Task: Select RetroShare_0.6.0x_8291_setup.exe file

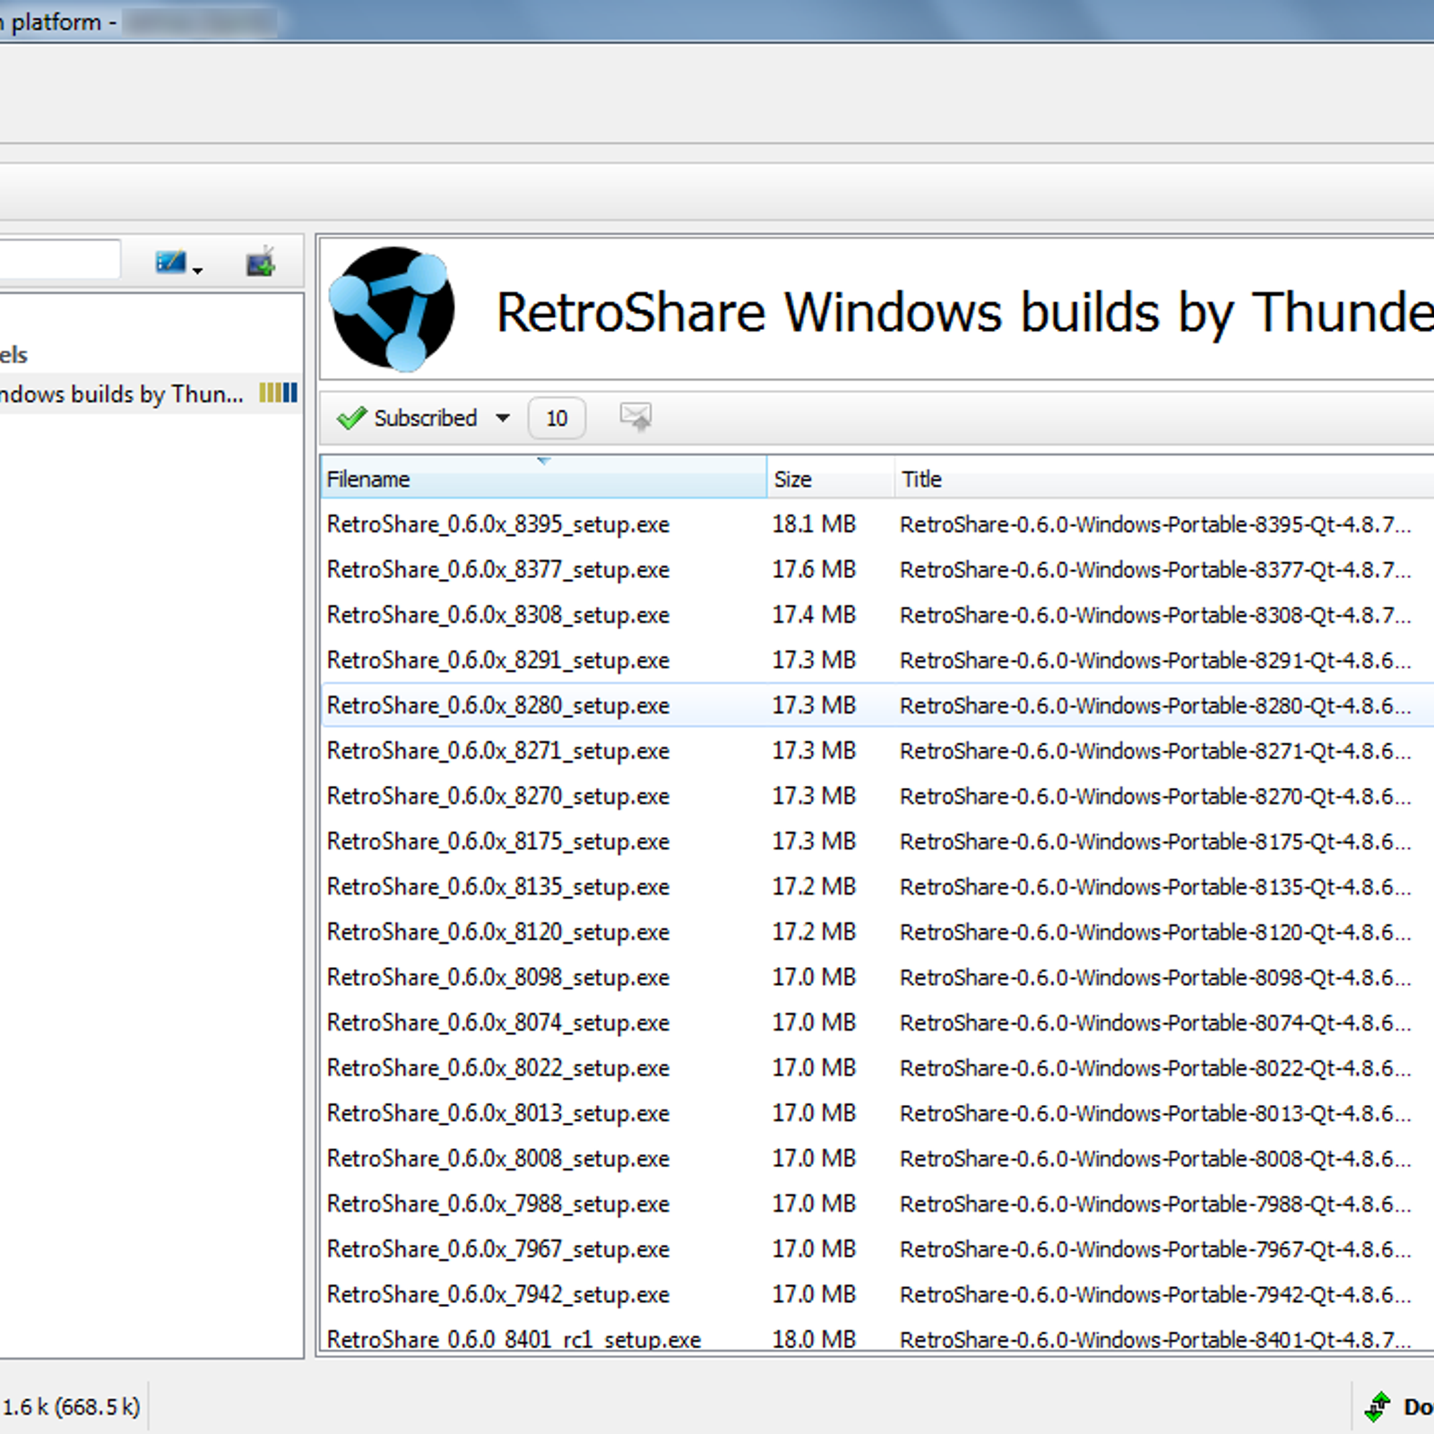Action: point(498,661)
